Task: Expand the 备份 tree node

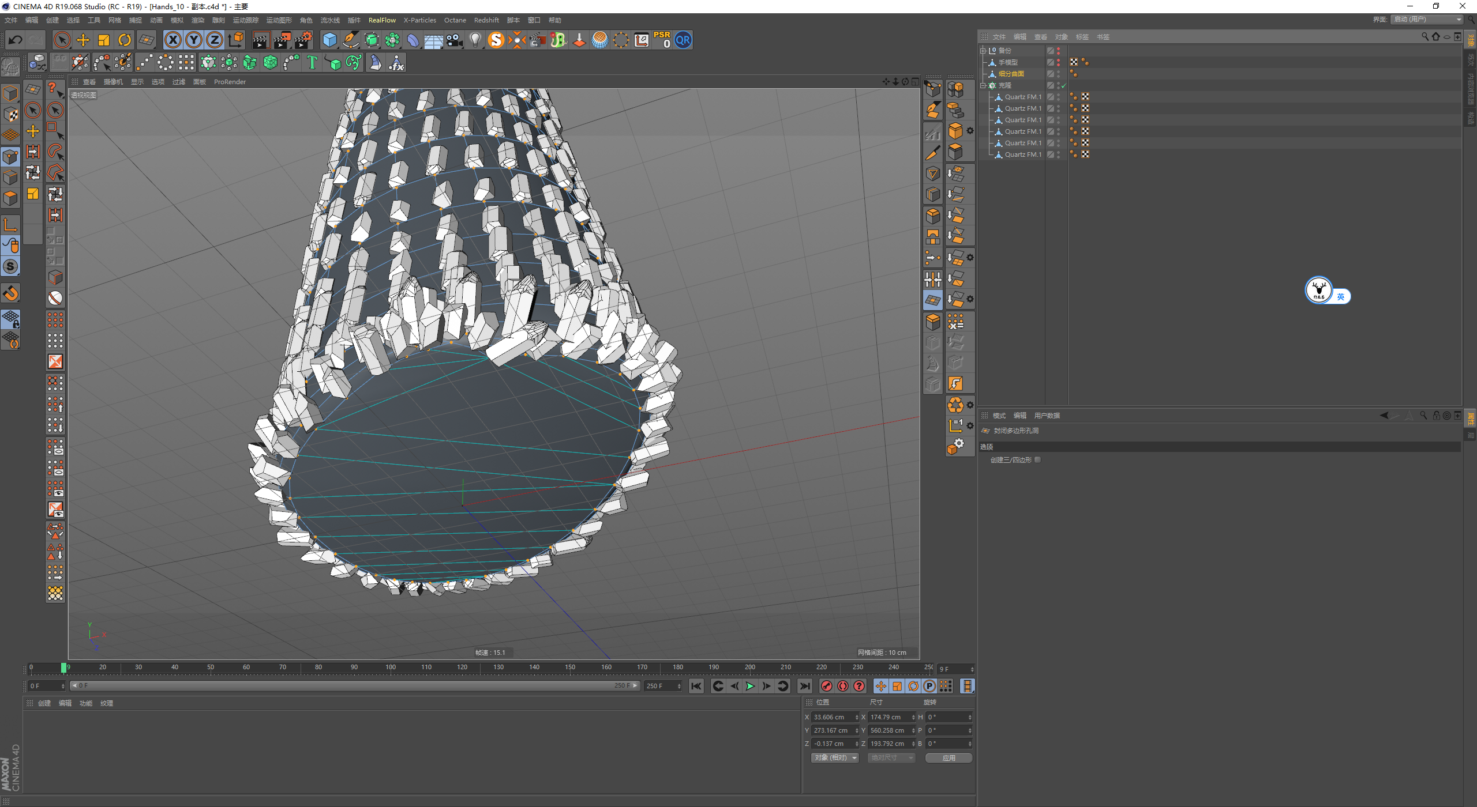Action: [983, 51]
